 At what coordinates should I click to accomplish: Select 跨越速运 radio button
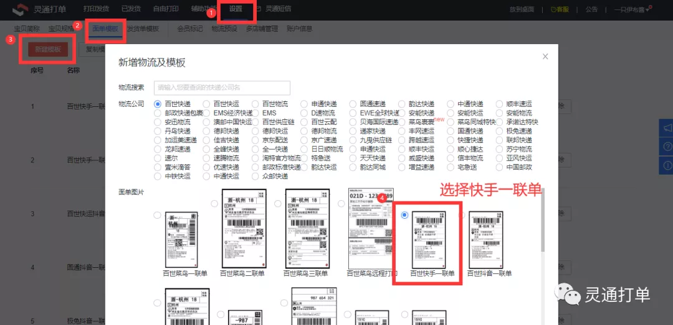click(x=402, y=140)
